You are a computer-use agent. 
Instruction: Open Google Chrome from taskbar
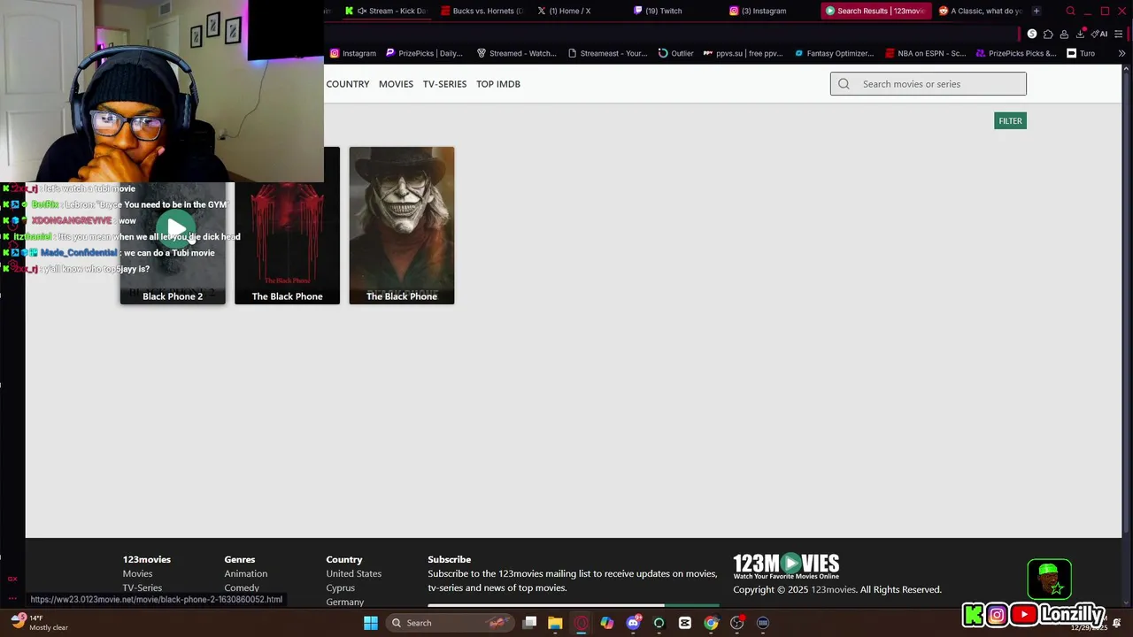click(x=711, y=623)
